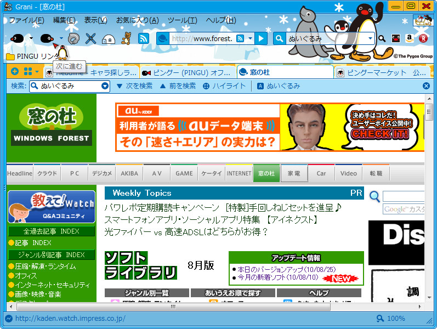This screenshot has height=329, width=437.
Task: Open the ツール(T) menu
Action: pos(182,20)
